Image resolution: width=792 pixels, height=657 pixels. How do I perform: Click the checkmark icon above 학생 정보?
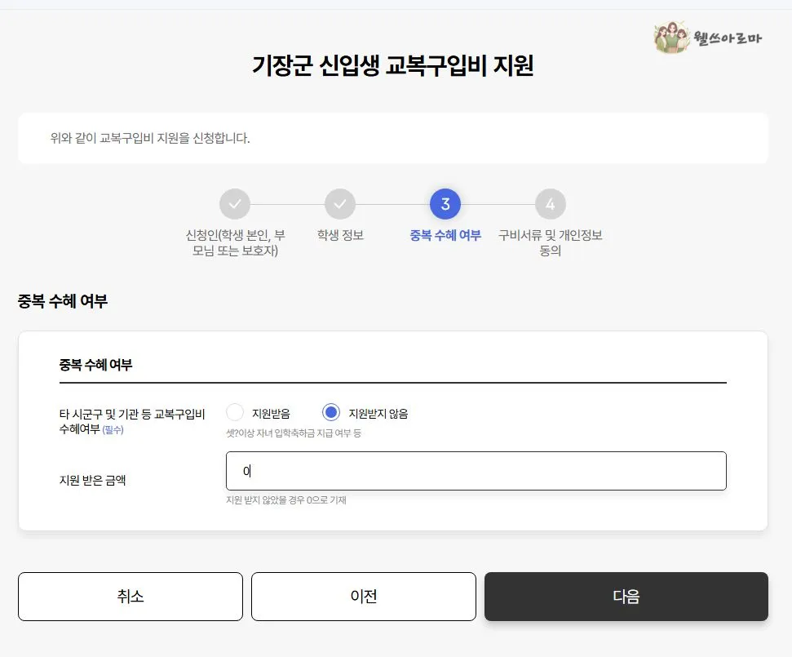[x=340, y=204]
